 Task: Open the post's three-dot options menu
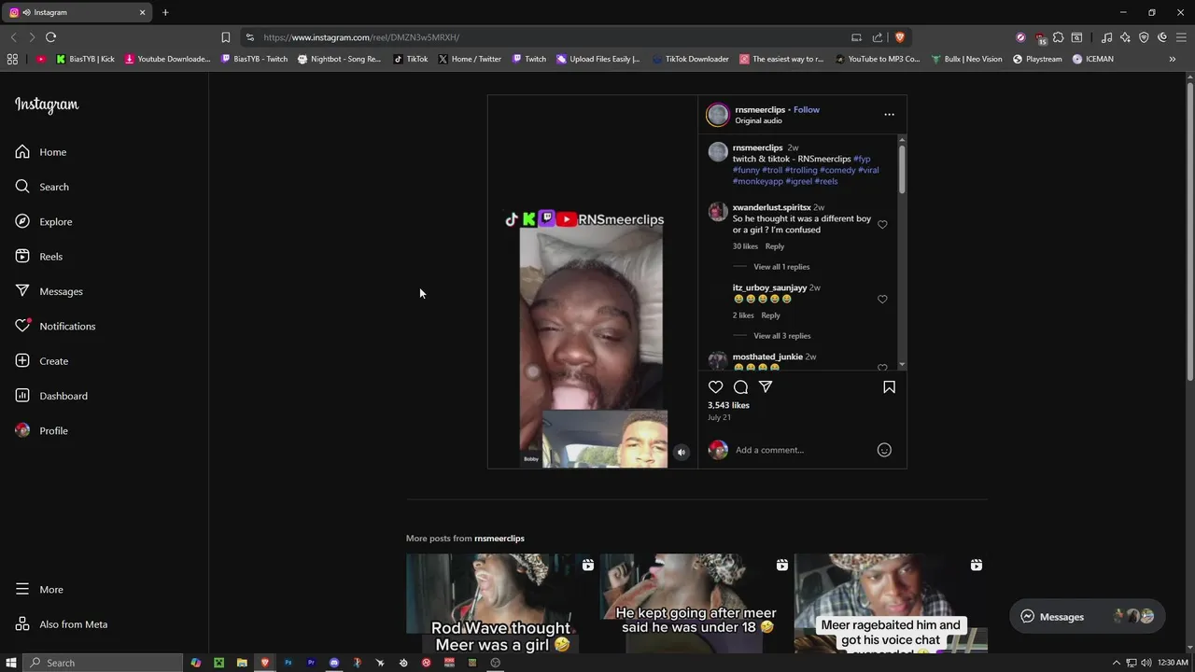click(889, 115)
